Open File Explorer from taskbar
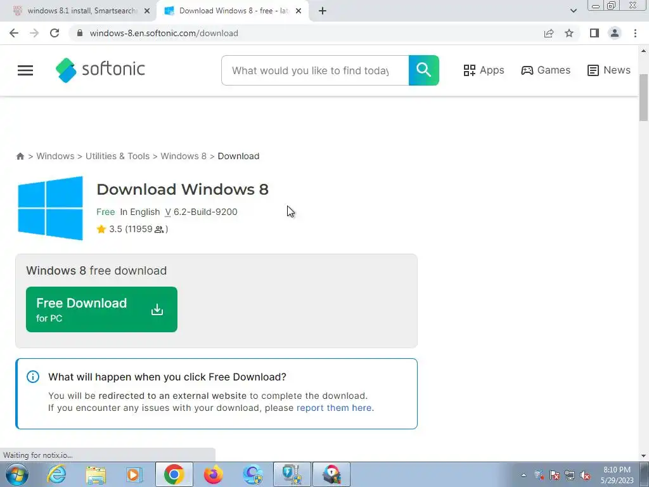Image resolution: width=649 pixels, height=487 pixels. 96,474
